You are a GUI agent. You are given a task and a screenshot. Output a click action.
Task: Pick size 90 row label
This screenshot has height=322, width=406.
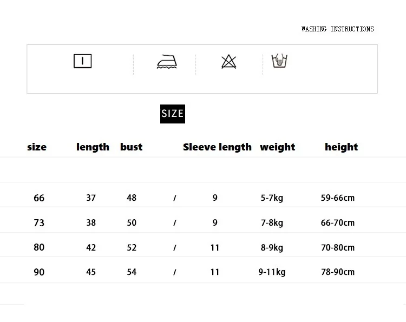tap(39, 272)
